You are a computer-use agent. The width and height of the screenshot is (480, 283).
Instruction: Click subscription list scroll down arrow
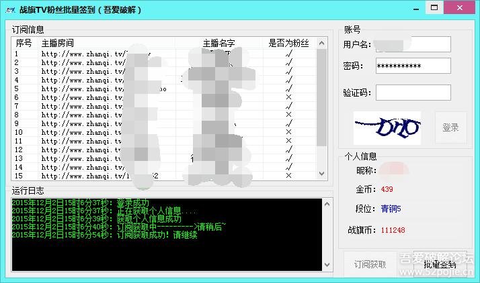(x=321, y=174)
